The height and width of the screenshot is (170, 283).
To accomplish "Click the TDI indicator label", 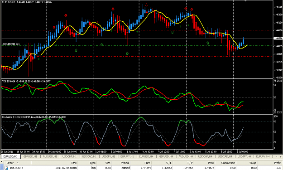I will (26, 81).
